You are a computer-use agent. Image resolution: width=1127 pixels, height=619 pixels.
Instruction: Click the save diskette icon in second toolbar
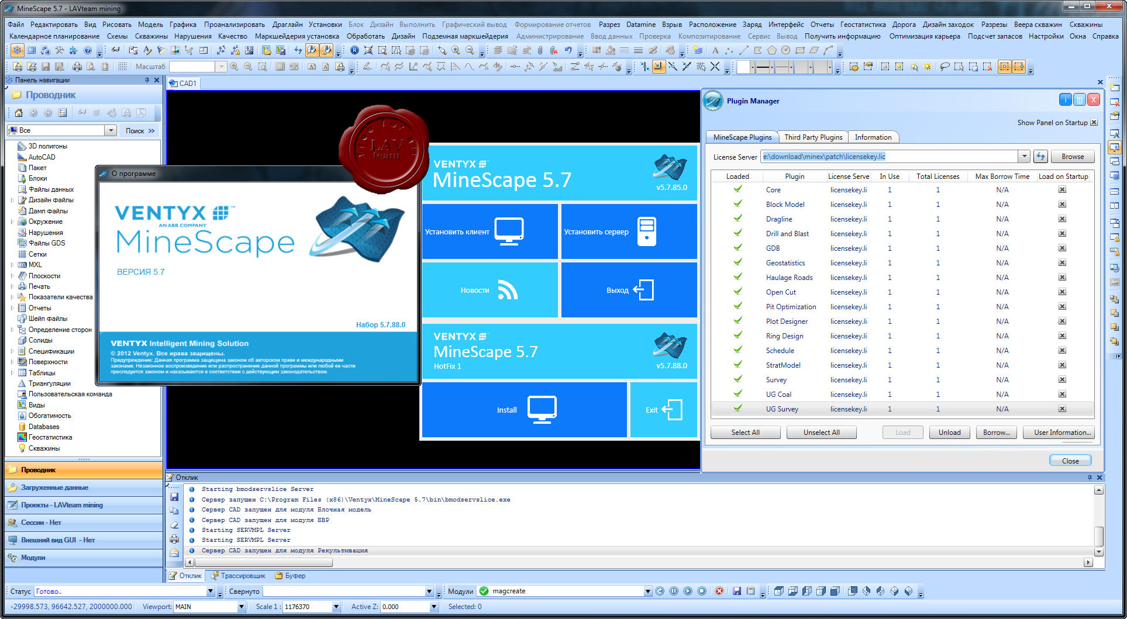(45, 67)
